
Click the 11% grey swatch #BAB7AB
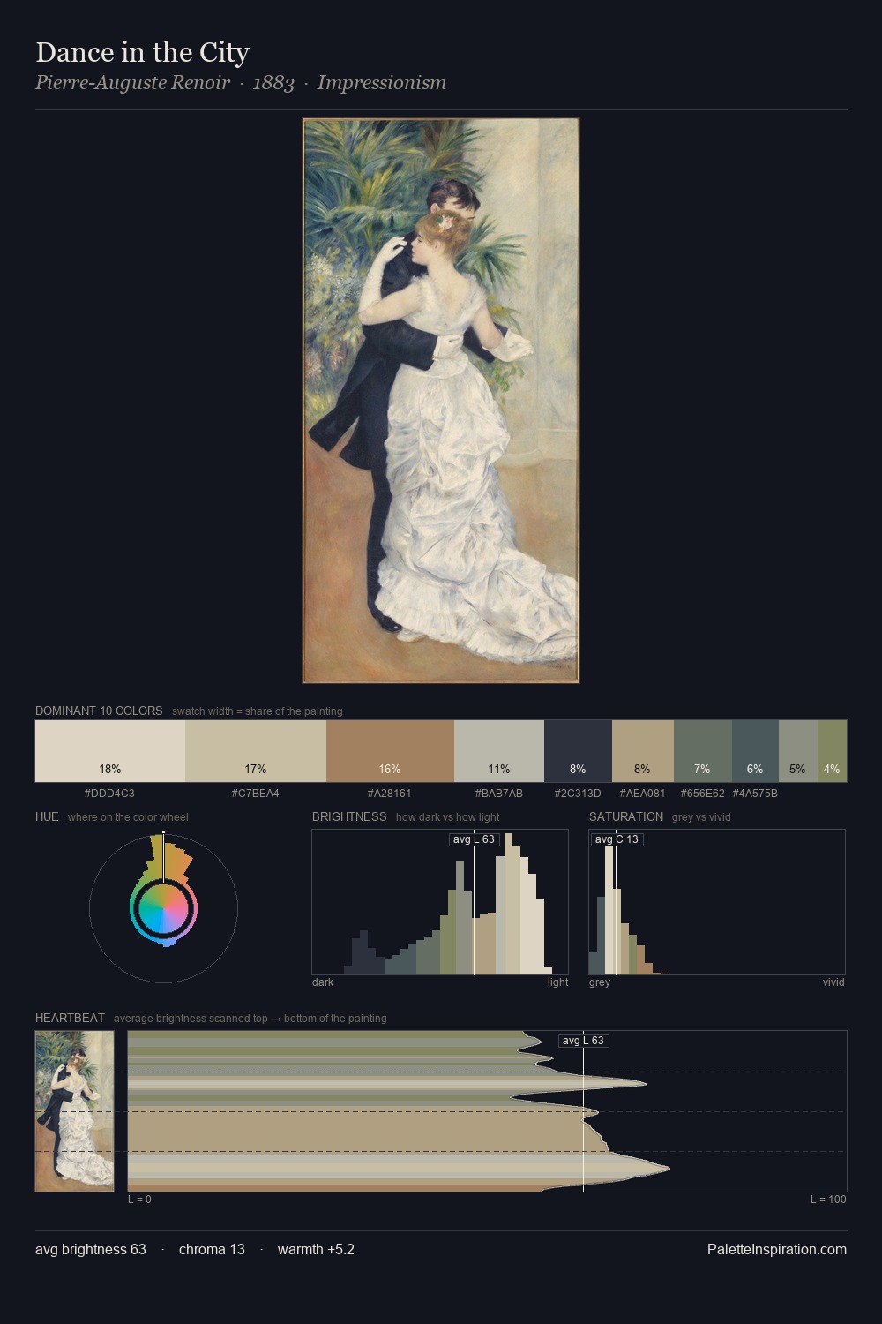(499, 751)
